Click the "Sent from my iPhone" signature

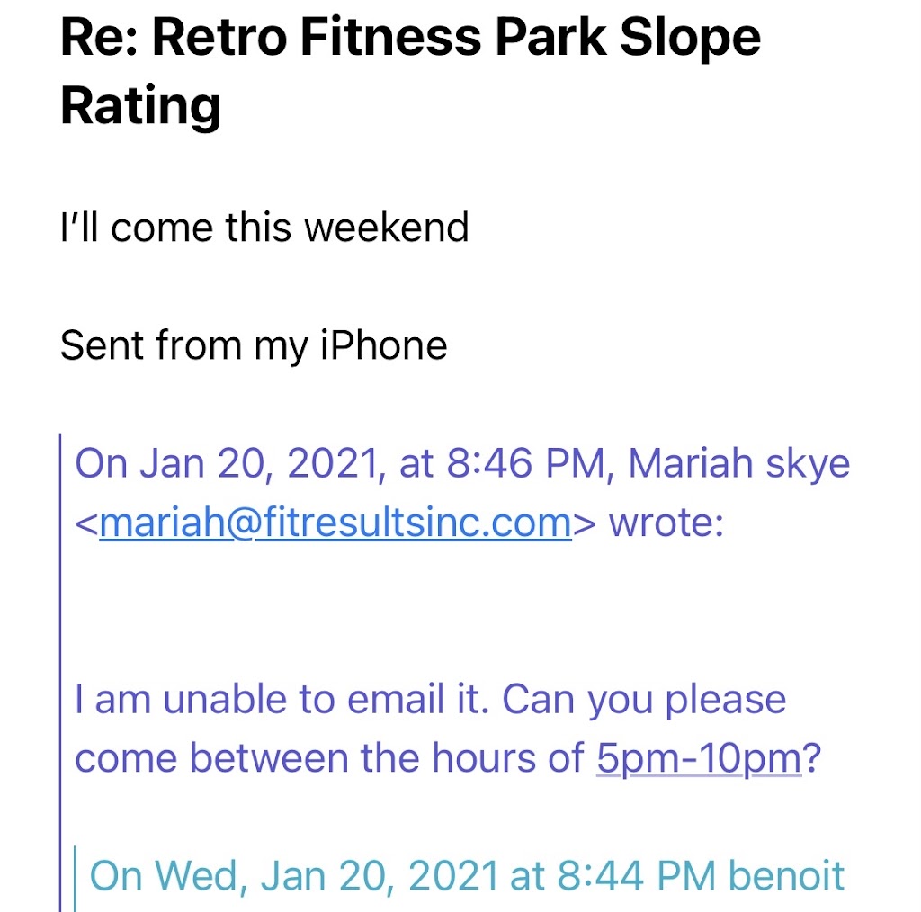click(253, 345)
